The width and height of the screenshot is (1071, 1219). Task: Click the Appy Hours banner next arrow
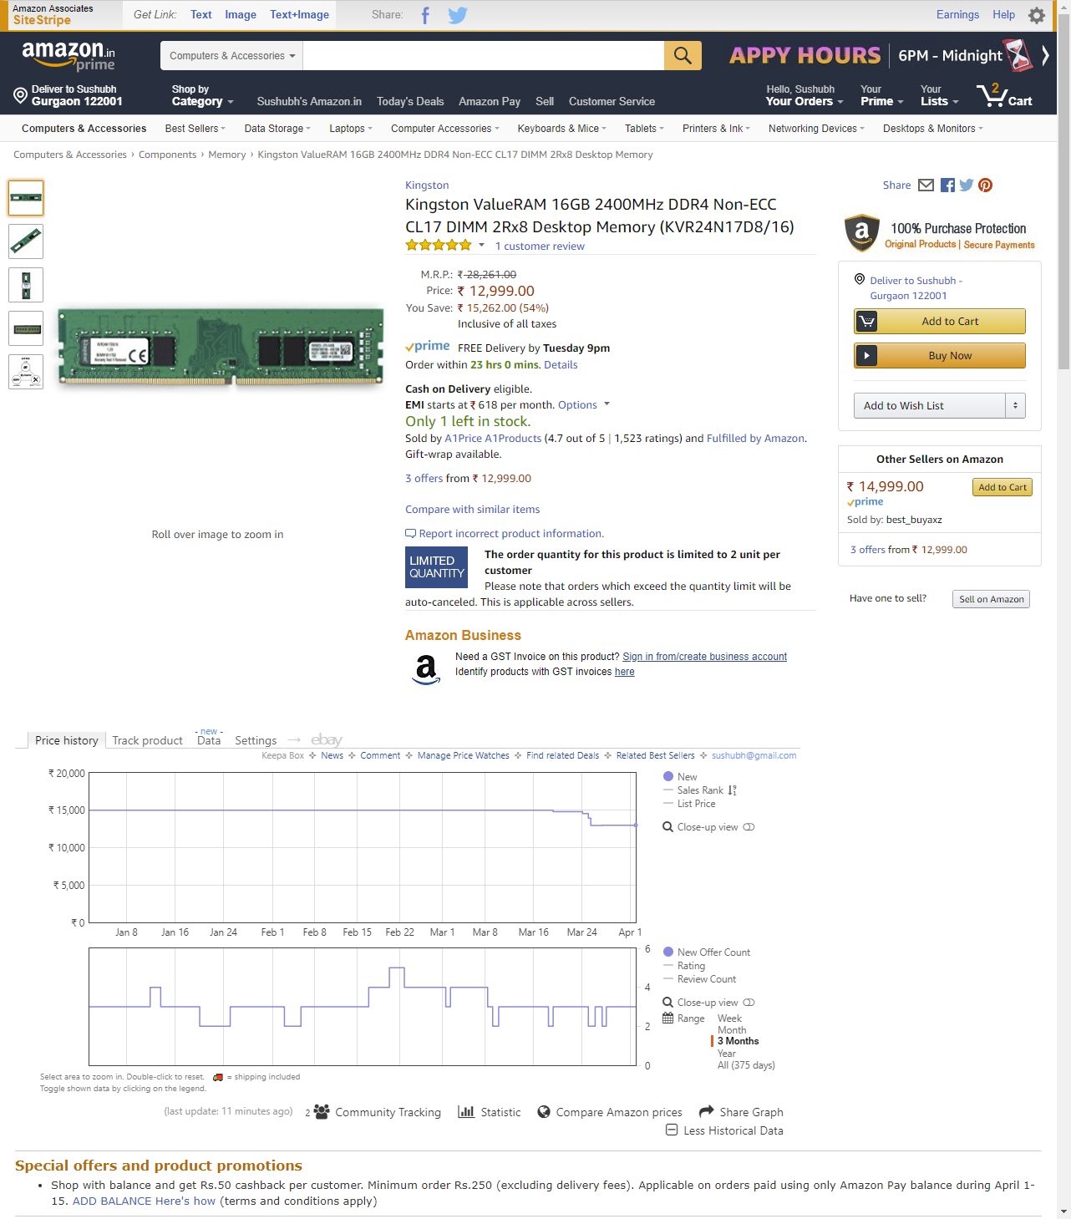pos(1045,56)
